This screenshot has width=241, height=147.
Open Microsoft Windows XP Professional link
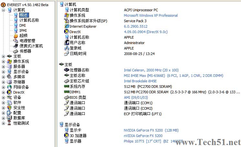(151, 15)
